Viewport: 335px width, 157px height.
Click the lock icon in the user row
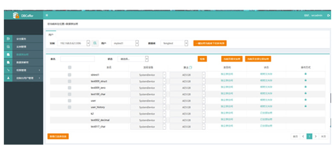306,100
